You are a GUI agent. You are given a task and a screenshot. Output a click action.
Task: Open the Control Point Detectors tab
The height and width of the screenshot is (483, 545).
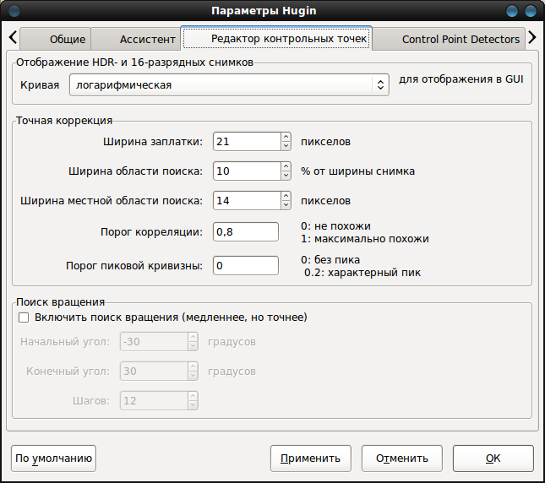(449, 39)
